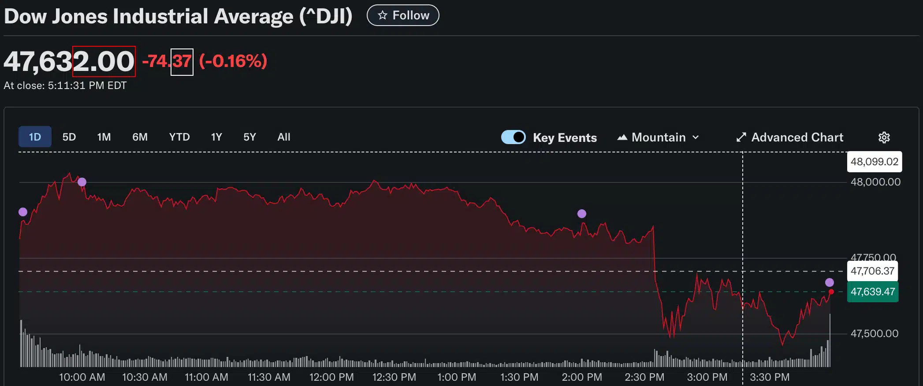The image size is (923, 386).
Task: Click the chevron next to Mountain
Action: (696, 137)
